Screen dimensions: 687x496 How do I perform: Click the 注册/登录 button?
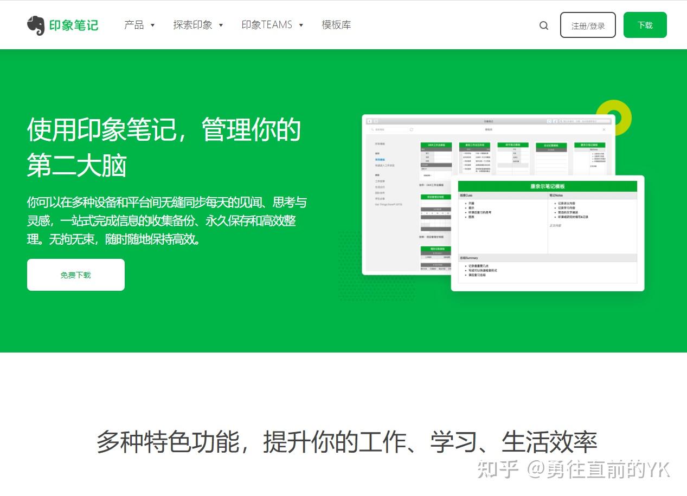(x=588, y=25)
